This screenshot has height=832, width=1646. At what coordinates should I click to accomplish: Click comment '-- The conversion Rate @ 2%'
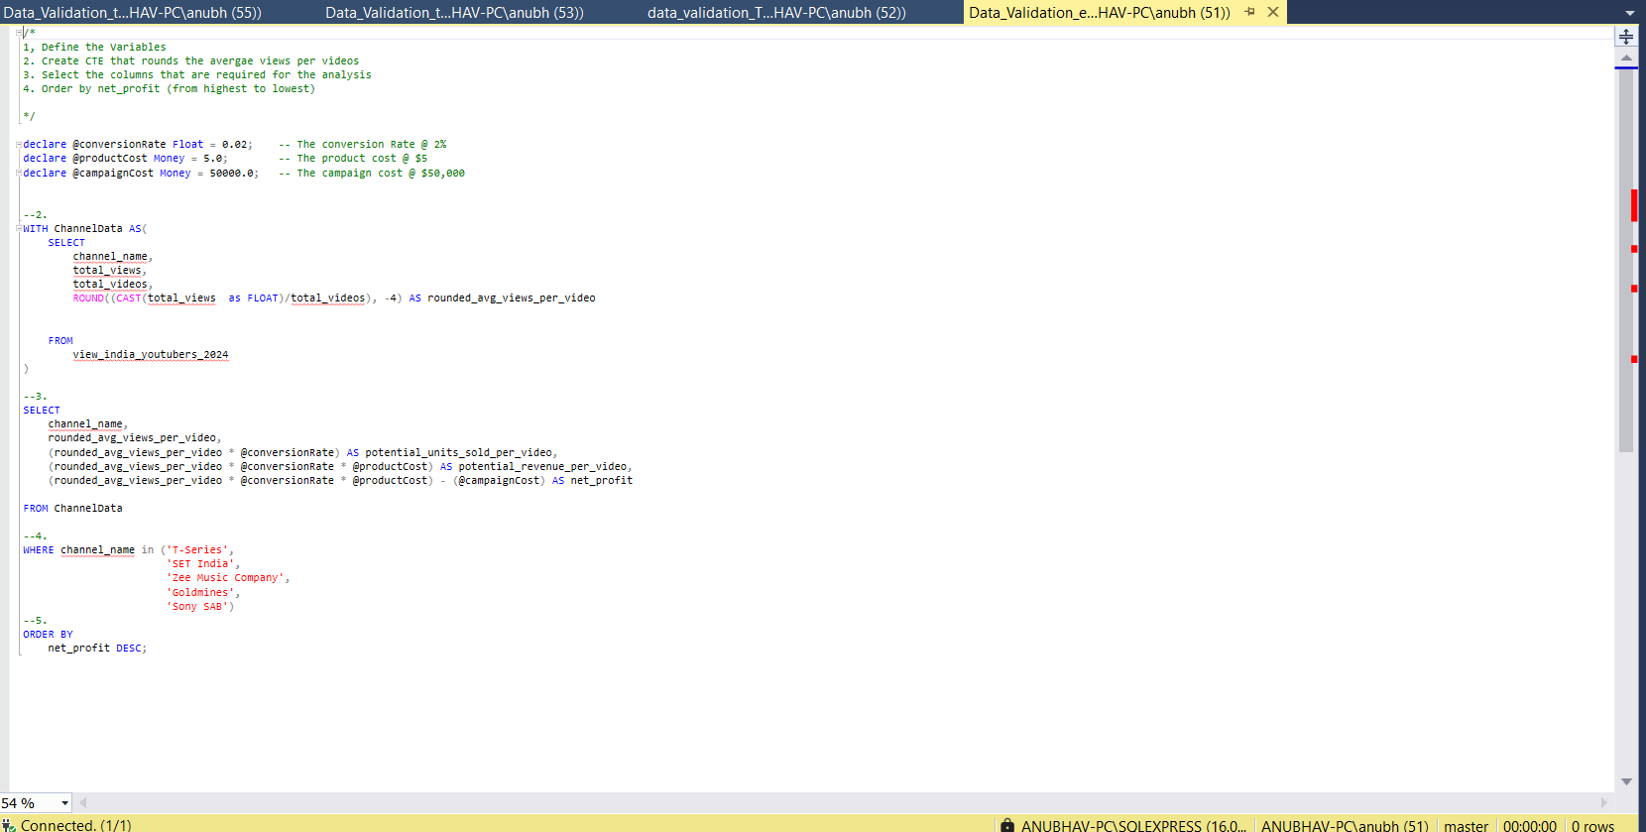363,145
